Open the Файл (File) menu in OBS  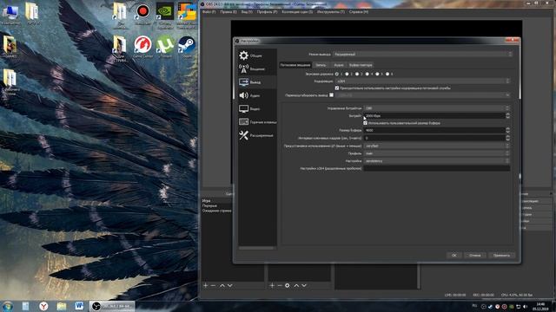pos(208,11)
